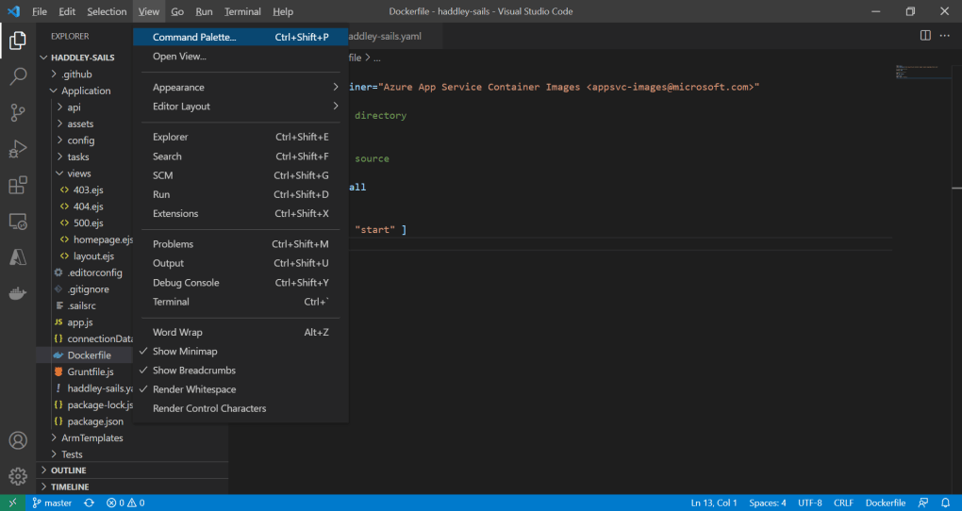Screen dimensions: 962x511
Task: Click split editor right icon
Action: (925, 36)
